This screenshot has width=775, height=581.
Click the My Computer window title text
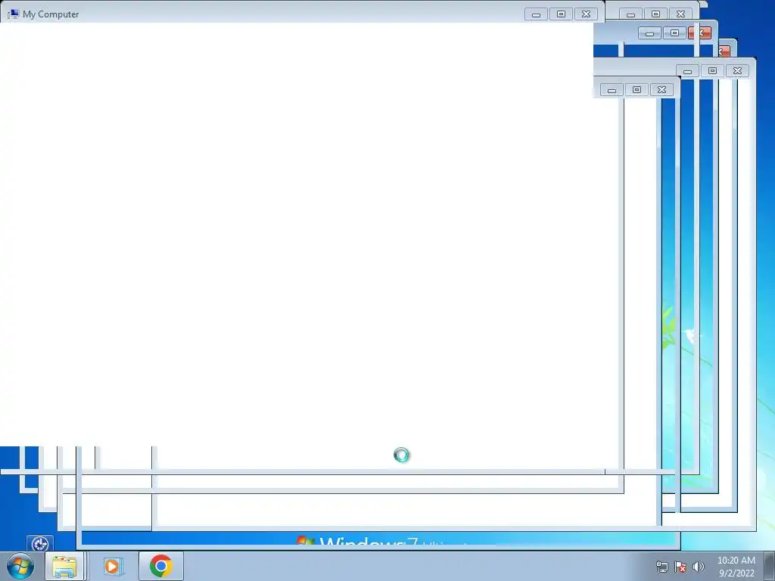[x=51, y=14]
